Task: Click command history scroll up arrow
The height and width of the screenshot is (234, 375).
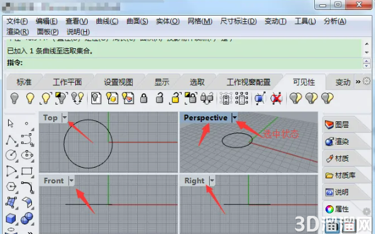Action: tap(367, 44)
